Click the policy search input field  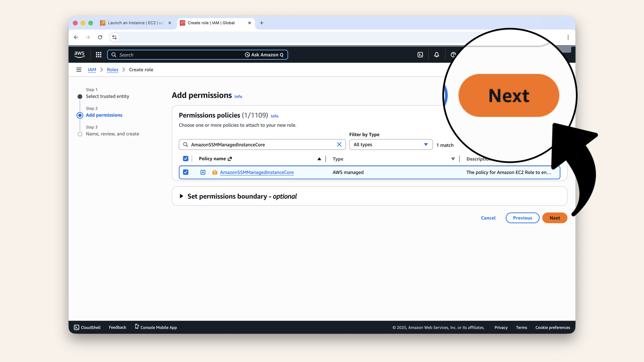262,144
